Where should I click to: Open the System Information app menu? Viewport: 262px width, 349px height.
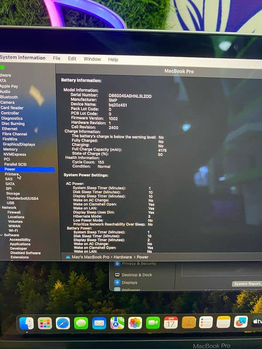coord(23,58)
